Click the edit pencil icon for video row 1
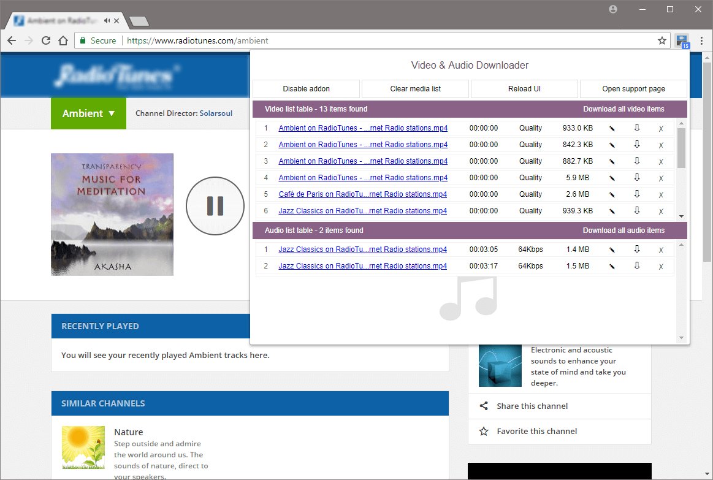Viewport: 713px width, 480px height. pyautogui.click(x=612, y=129)
